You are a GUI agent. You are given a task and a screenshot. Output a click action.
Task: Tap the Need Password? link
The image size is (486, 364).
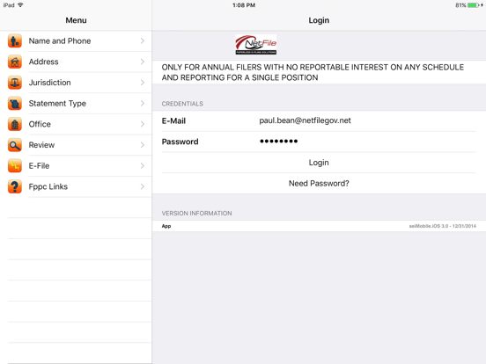(x=319, y=183)
